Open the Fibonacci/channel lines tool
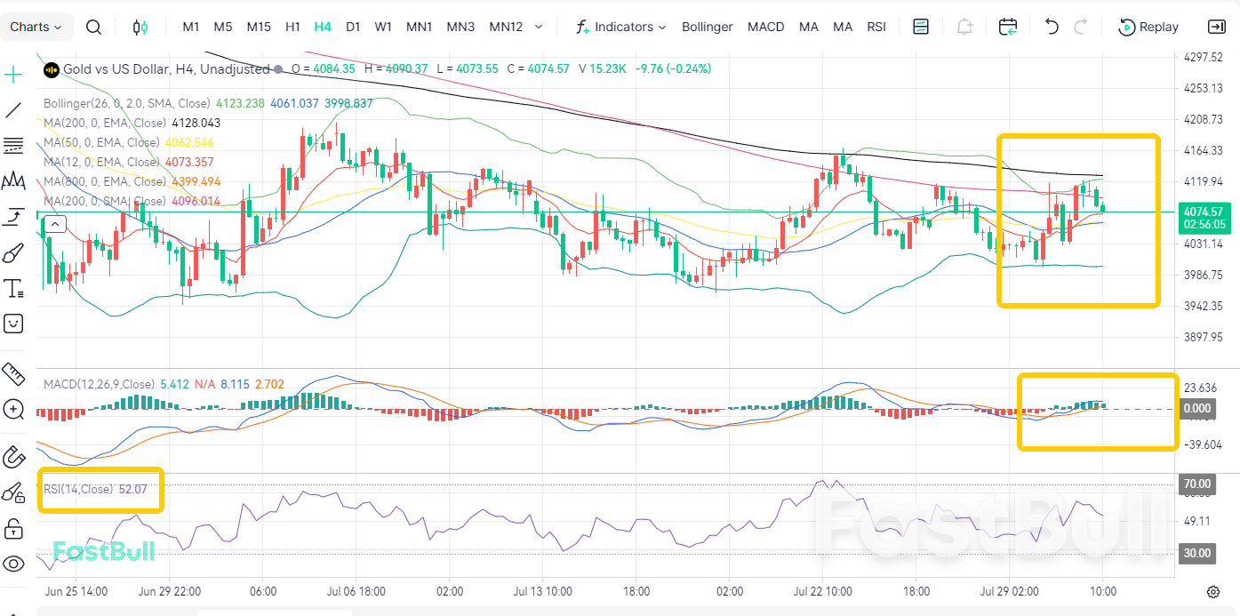This screenshot has width=1240, height=616. (13, 146)
